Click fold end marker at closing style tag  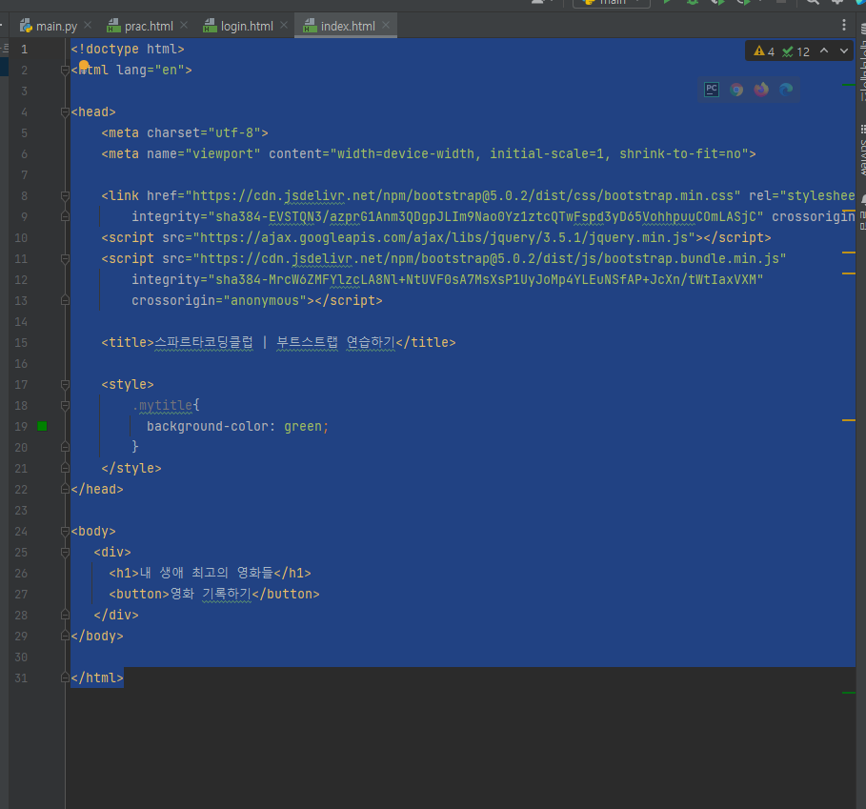[65, 468]
